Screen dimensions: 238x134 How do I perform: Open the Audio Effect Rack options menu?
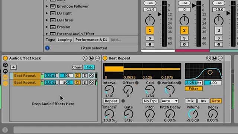click(x=97, y=58)
